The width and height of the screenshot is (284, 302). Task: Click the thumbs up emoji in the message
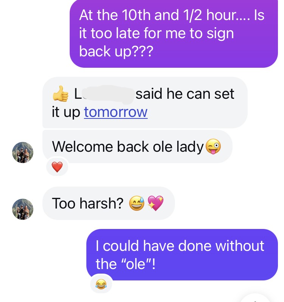click(61, 93)
